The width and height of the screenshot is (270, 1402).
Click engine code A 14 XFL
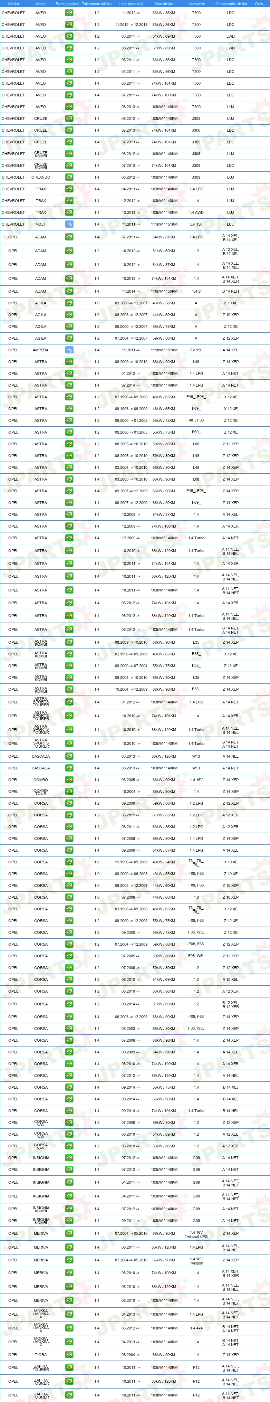230,350
